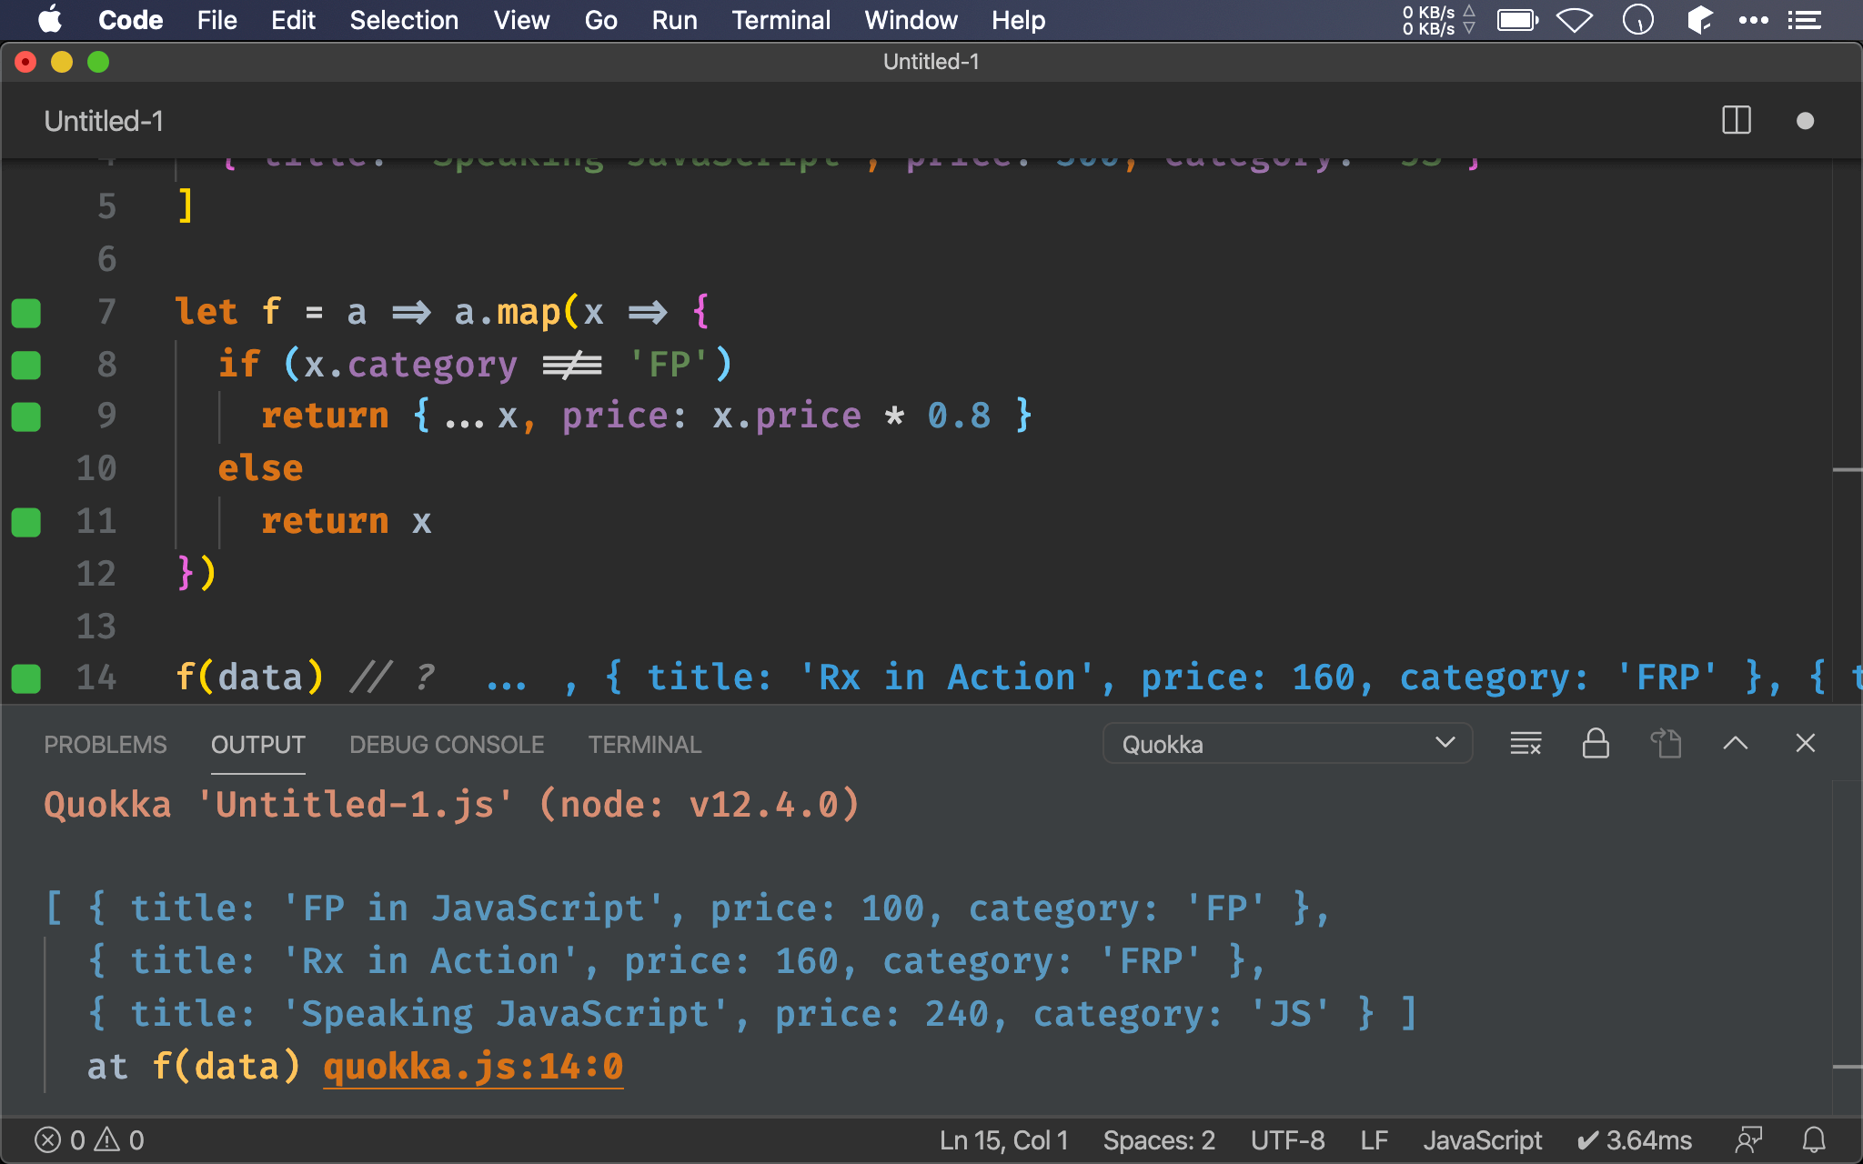
Task: Follow the quokka.js:14:0 link
Action: point(473,1067)
